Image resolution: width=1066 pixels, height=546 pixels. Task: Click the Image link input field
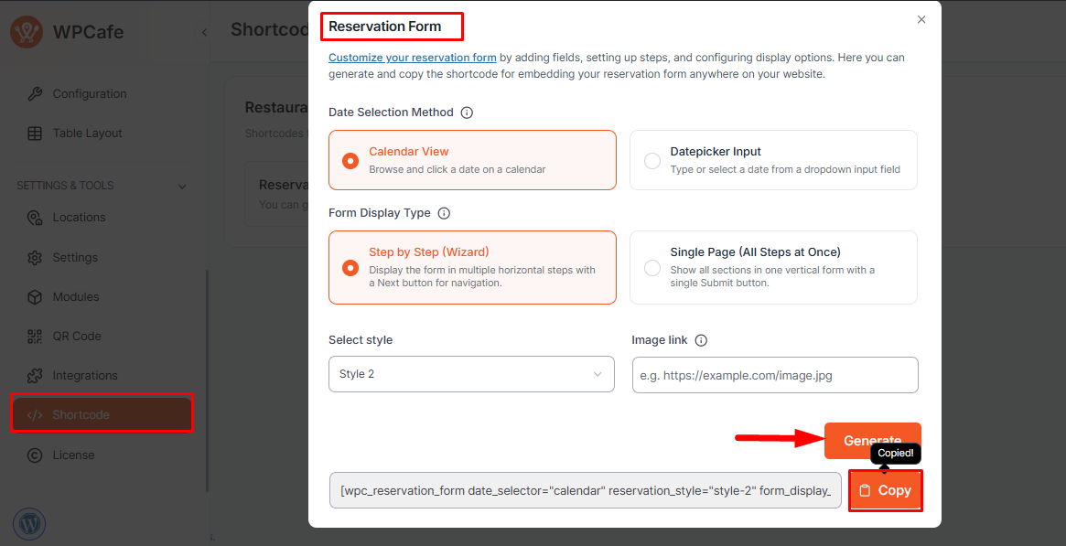tap(774, 375)
